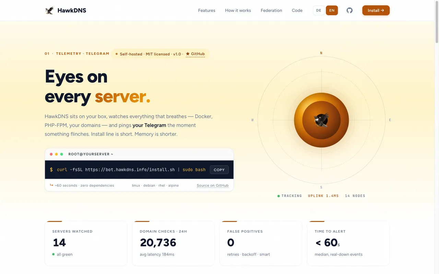
Task: Go to How it works section
Action: pyautogui.click(x=238, y=10)
